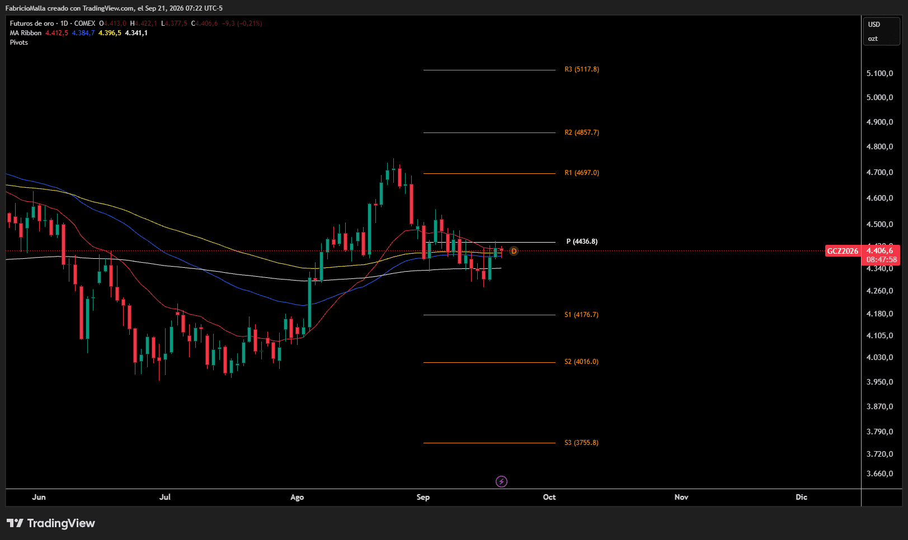The width and height of the screenshot is (908, 540).
Task: Click the Futuros de oro symbol title
Action: [32, 23]
